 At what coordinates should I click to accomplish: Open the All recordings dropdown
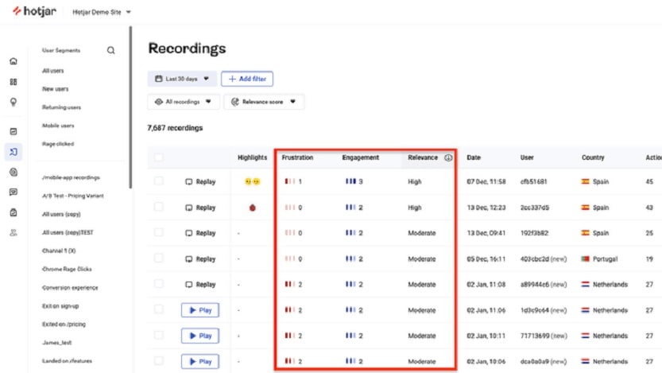click(184, 102)
